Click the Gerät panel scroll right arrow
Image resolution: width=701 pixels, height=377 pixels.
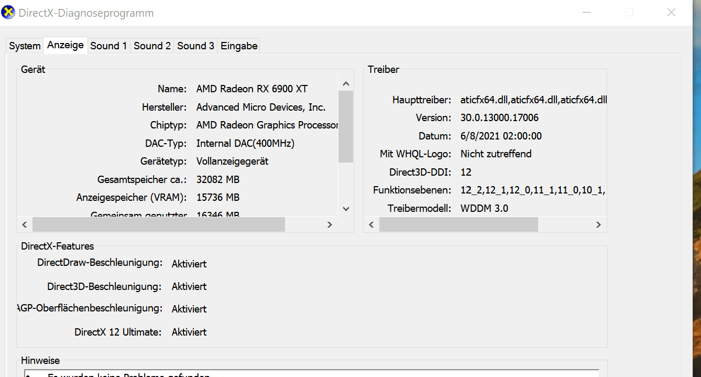[x=330, y=224]
